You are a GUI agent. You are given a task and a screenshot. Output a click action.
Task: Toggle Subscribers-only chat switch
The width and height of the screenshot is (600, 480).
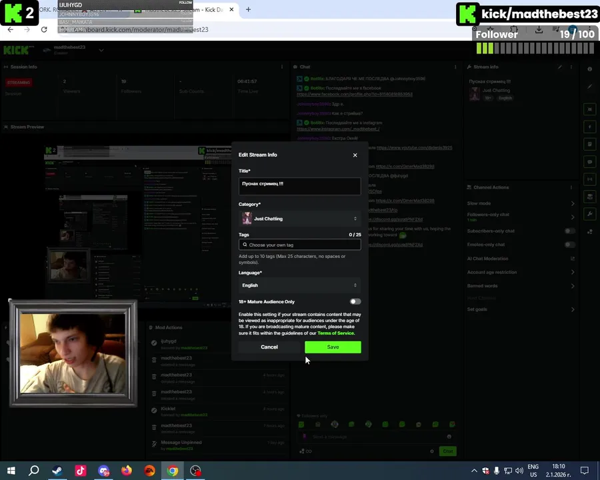click(570, 231)
